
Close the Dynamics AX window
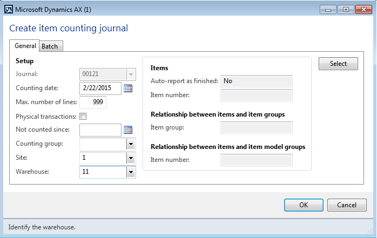(x=364, y=10)
